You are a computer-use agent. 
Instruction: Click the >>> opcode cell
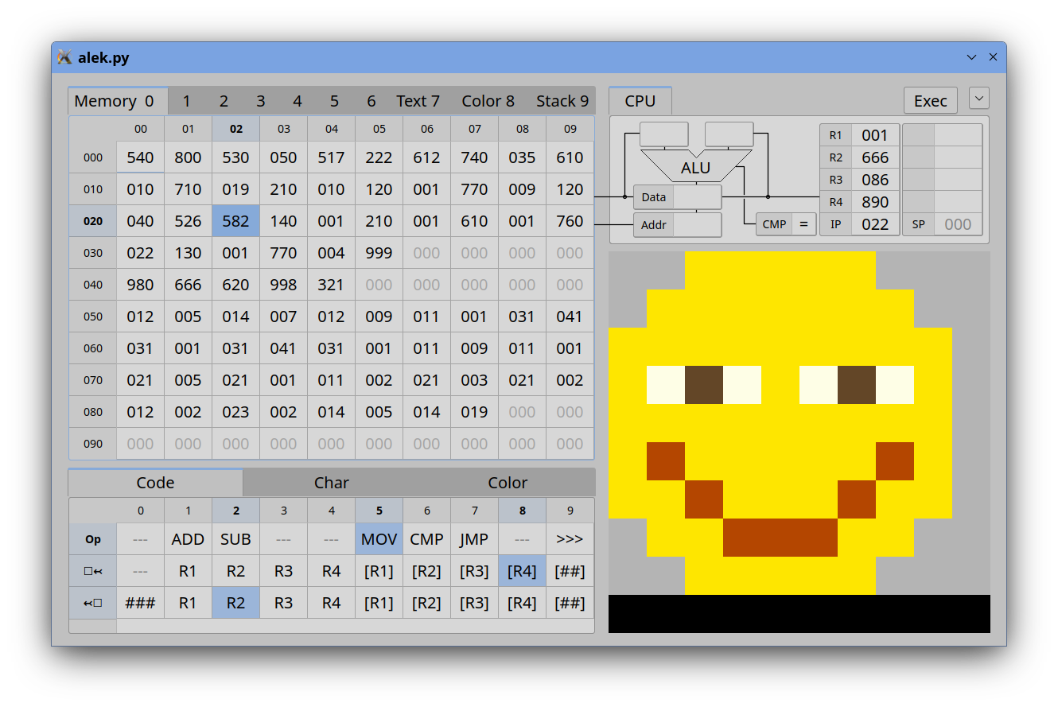(x=570, y=539)
